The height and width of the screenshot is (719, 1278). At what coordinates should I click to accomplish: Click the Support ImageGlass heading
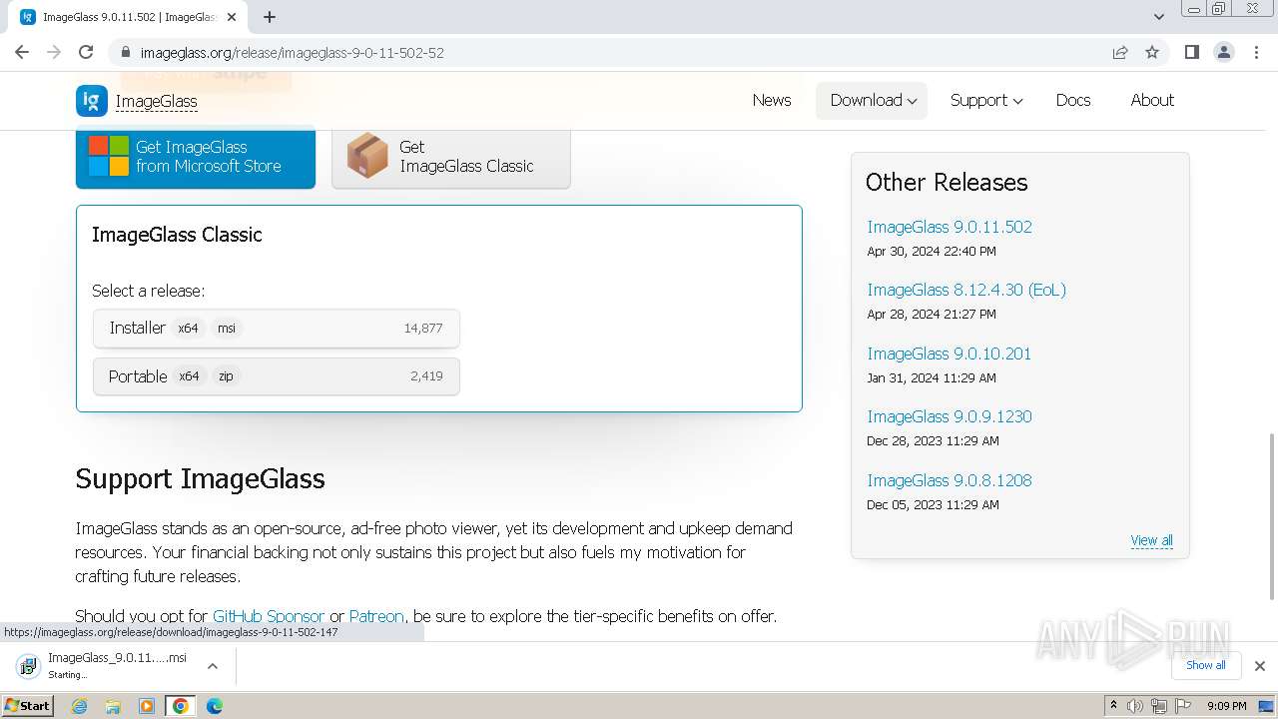[200, 478]
